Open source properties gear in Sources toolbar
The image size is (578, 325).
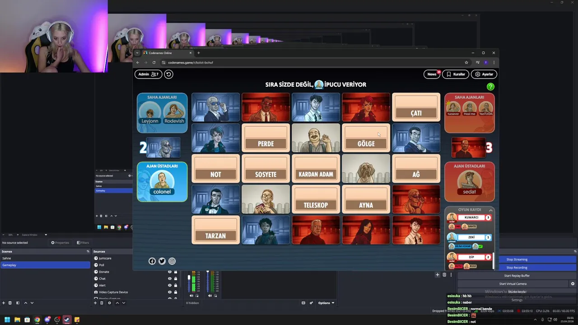[109, 303]
